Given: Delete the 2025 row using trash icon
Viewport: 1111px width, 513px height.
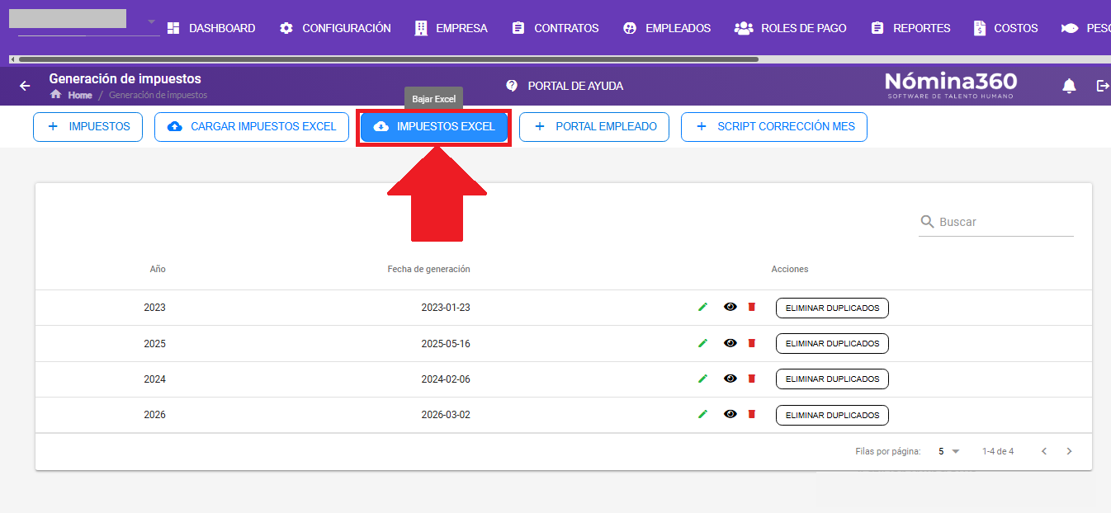Looking at the screenshot, I should coord(751,343).
